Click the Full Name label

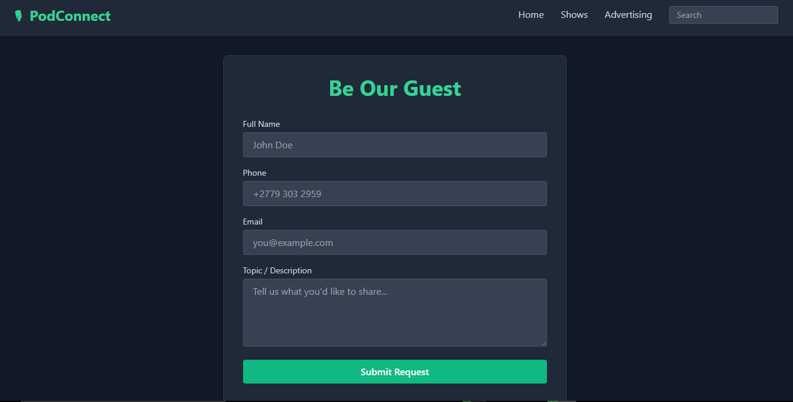click(x=261, y=124)
